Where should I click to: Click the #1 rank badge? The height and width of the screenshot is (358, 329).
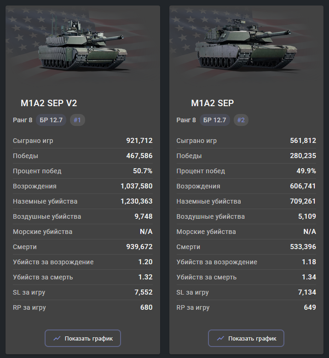[77, 120]
